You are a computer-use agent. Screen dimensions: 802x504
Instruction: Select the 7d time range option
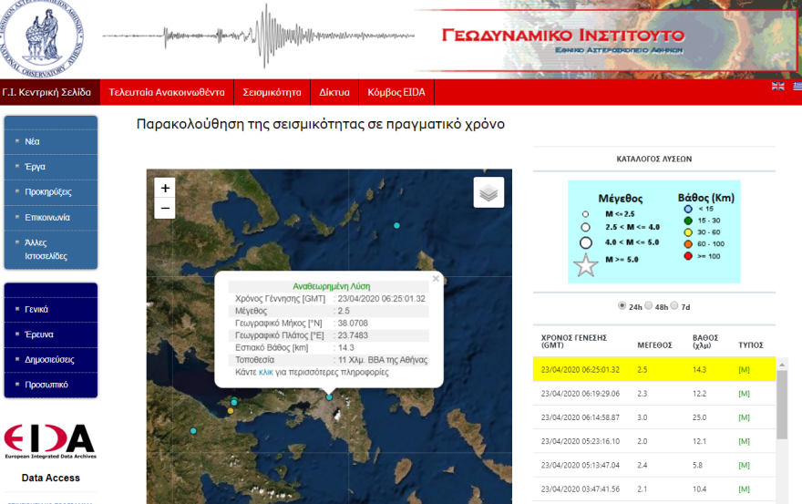tap(674, 306)
